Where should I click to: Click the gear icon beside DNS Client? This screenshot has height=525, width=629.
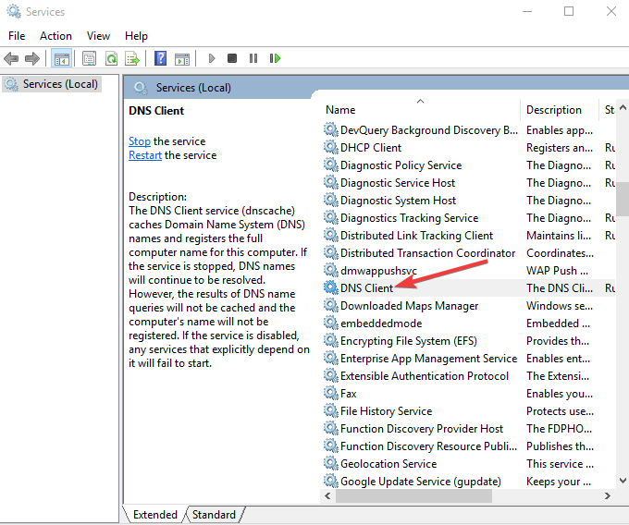(x=330, y=287)
